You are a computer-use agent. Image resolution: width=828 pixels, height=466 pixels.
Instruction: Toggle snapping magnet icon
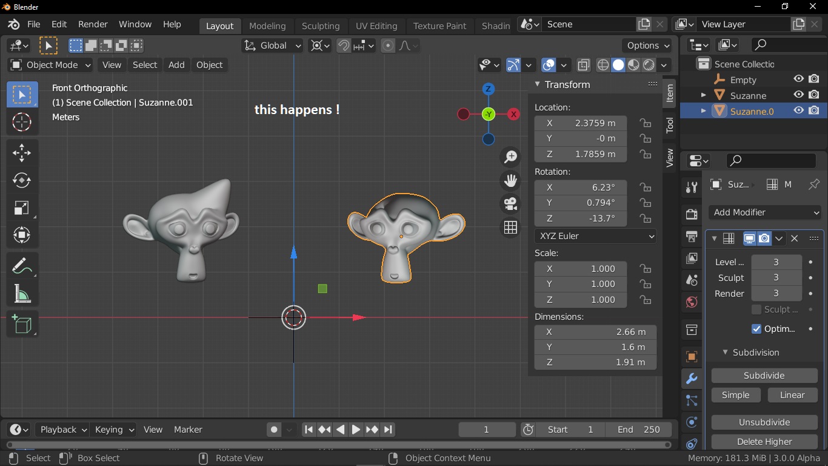tap(343, 46)
